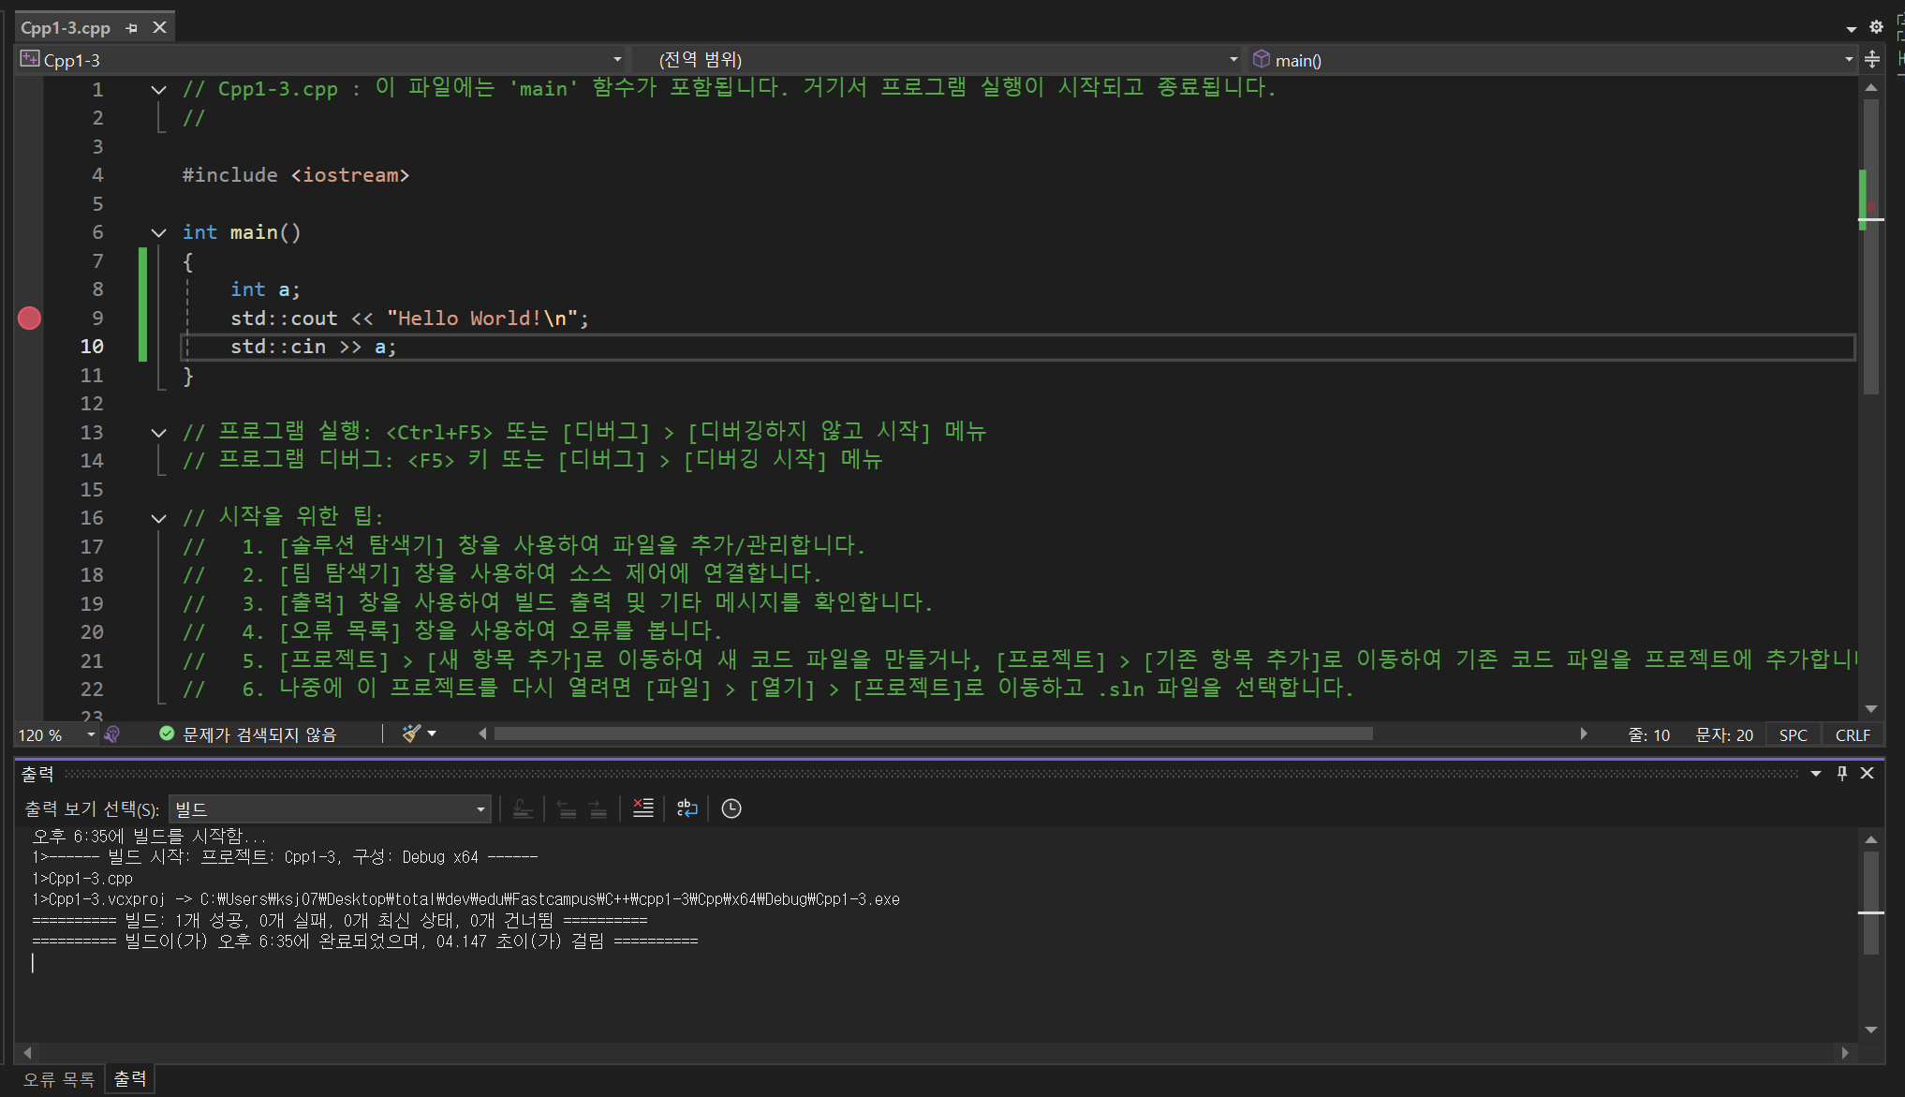Collapse the main() function code block
Image resolution: width=1905 pixels, height=1097 pixels.
pos(158,232)
